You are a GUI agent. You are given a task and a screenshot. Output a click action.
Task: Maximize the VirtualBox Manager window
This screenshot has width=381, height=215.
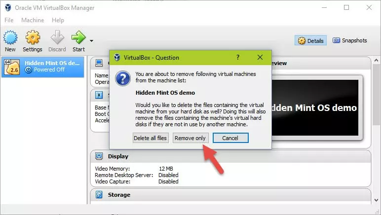346,7
